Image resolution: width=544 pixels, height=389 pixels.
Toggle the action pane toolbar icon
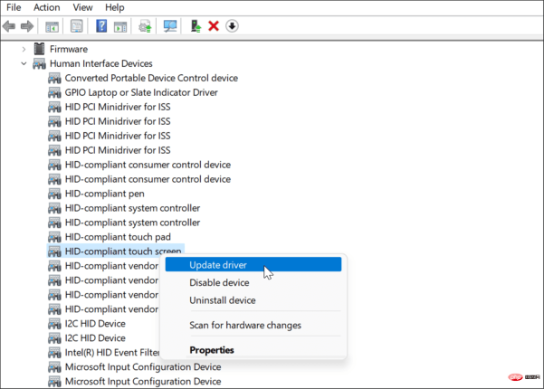click(x=120, y=26)
